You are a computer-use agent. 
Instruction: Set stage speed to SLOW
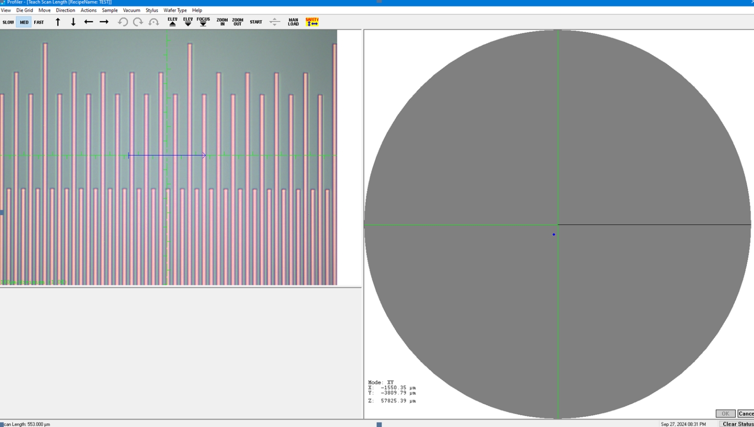coord(8,22)
